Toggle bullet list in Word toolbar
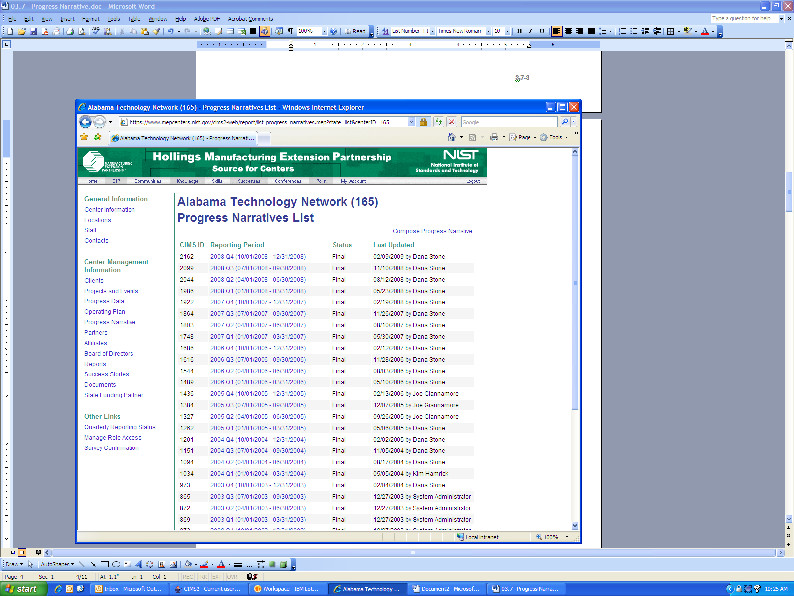This screenshot has height=596, width=794. pyautogui.click(x=634, y=31)
